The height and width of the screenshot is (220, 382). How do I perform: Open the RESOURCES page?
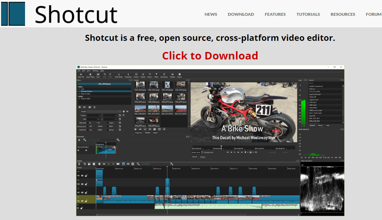[x=343, y=14]
